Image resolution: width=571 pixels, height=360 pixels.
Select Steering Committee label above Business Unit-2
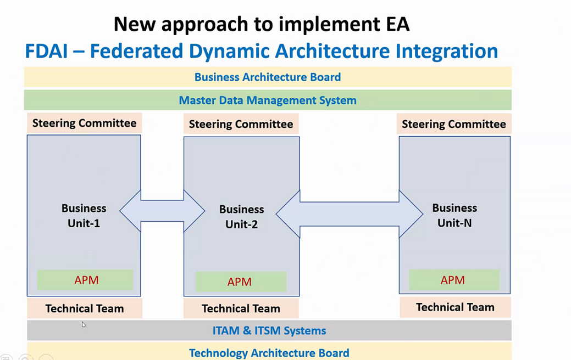(241, 124)
